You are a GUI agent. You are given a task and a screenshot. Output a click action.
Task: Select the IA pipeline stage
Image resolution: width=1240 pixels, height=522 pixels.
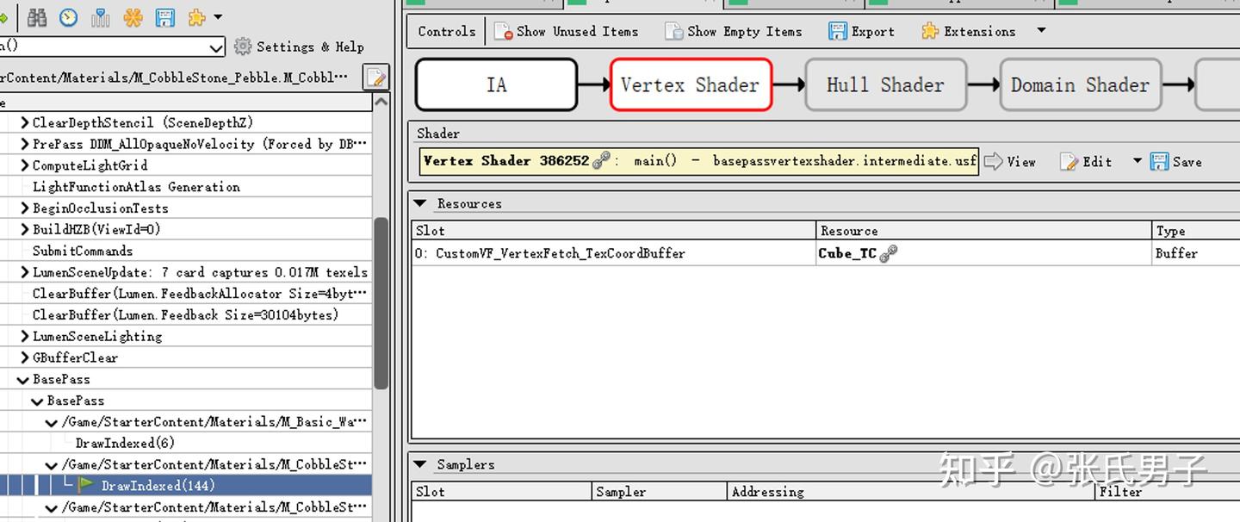click(x=497, y=84)
